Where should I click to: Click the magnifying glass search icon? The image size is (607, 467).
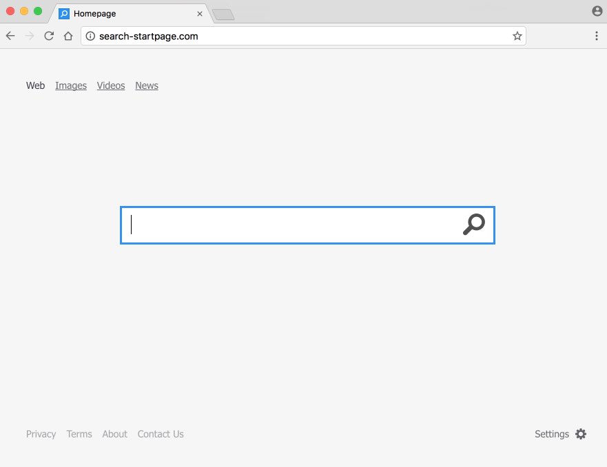(473, 225)
